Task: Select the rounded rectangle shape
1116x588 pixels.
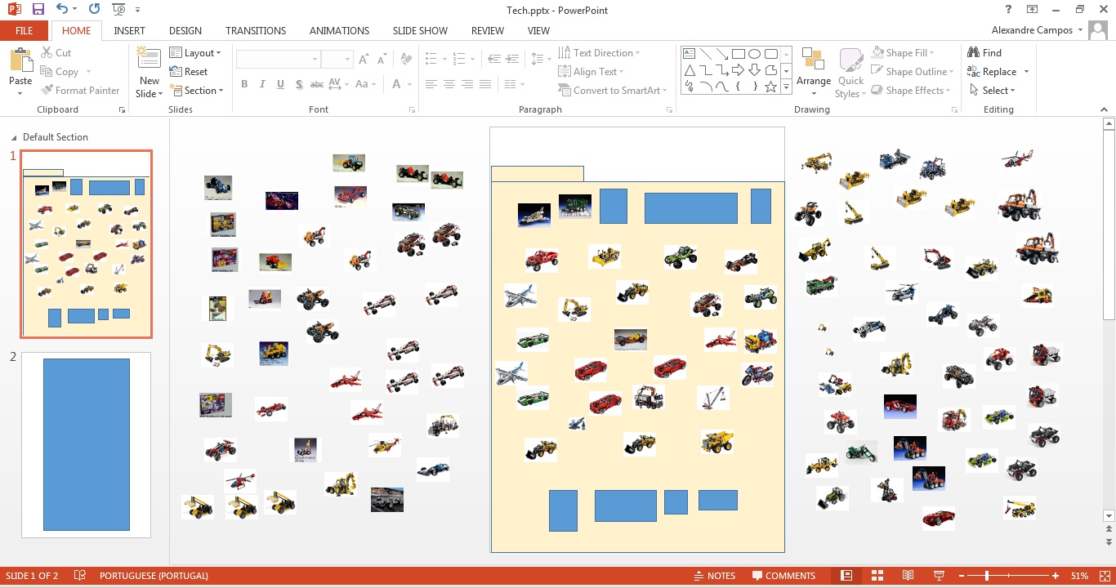Action: [x=770, y=53]
